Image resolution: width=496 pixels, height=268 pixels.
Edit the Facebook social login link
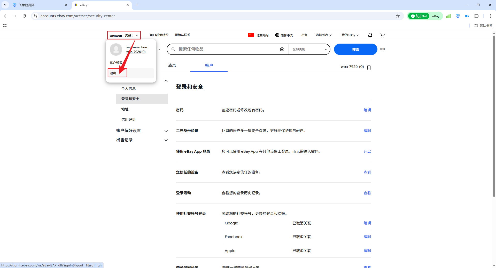pos(367,237)
